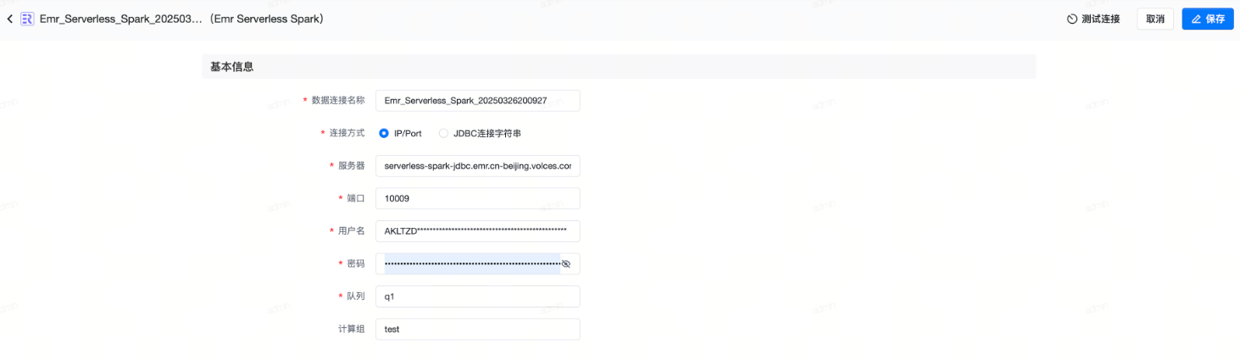Click the 数据连接名称 label

pyautogui.click(x=338, y=101)
